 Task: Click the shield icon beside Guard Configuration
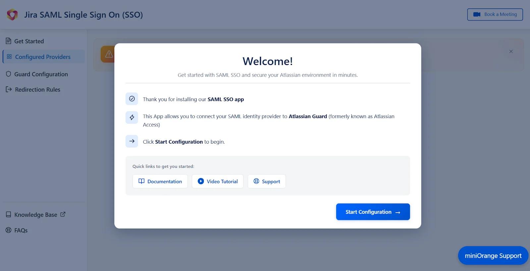9,74
